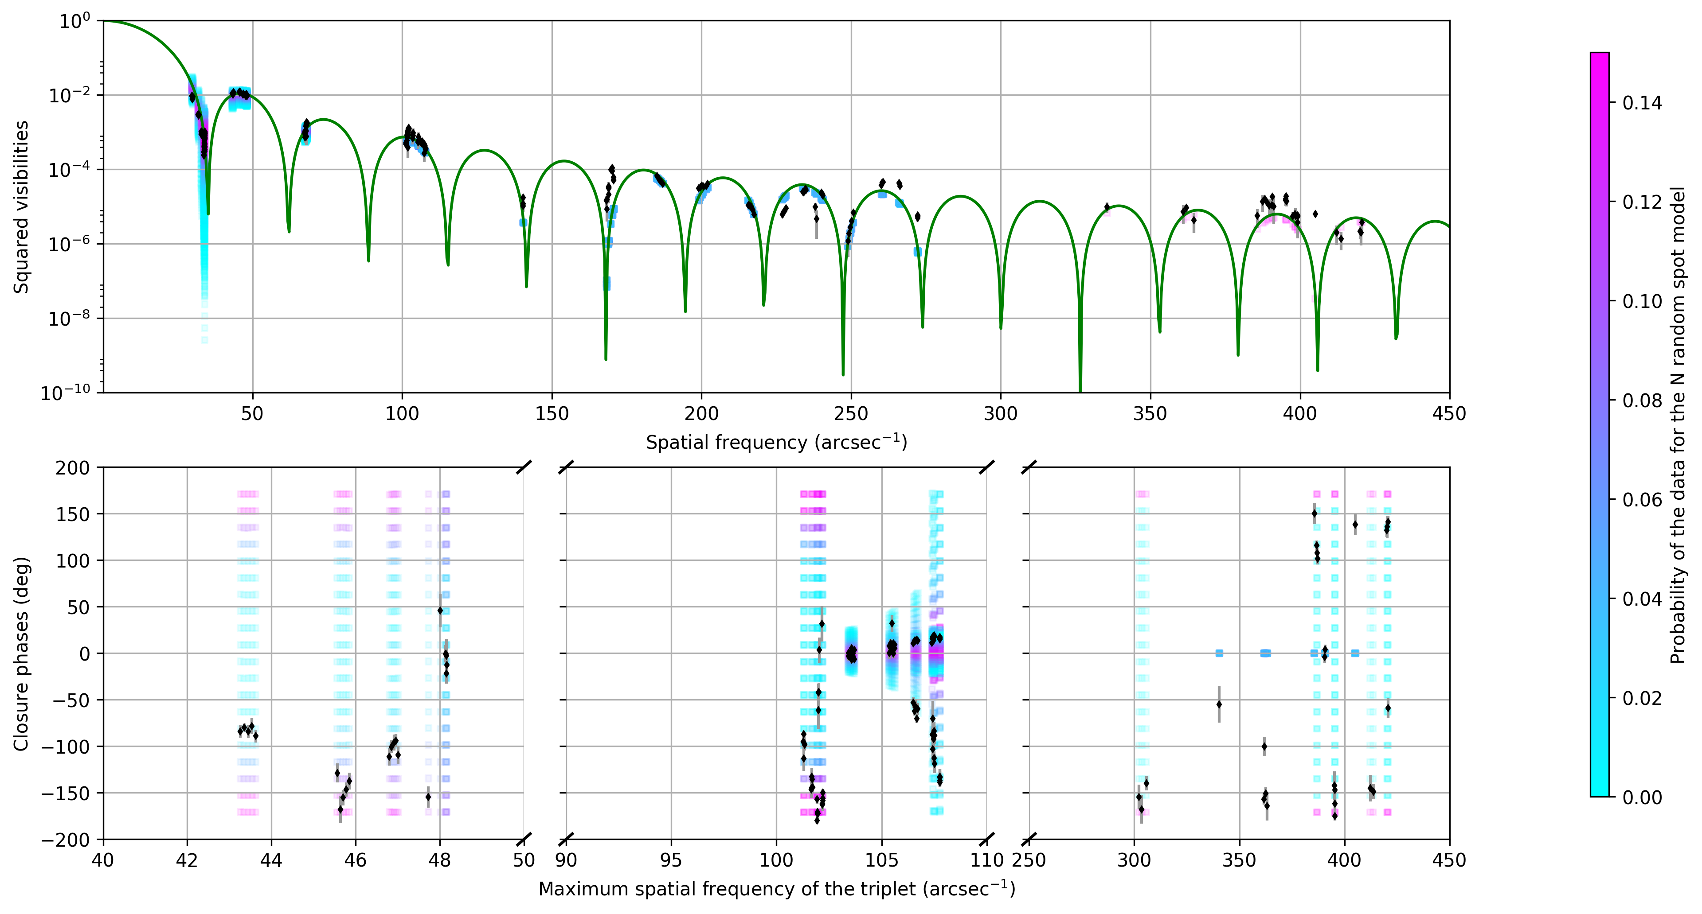Image resolution: width=1702 pixels, height=914 pixels.
Task: Pick the colorbar color beside the 0.08 tick
Action: [x=1600, y=400]
